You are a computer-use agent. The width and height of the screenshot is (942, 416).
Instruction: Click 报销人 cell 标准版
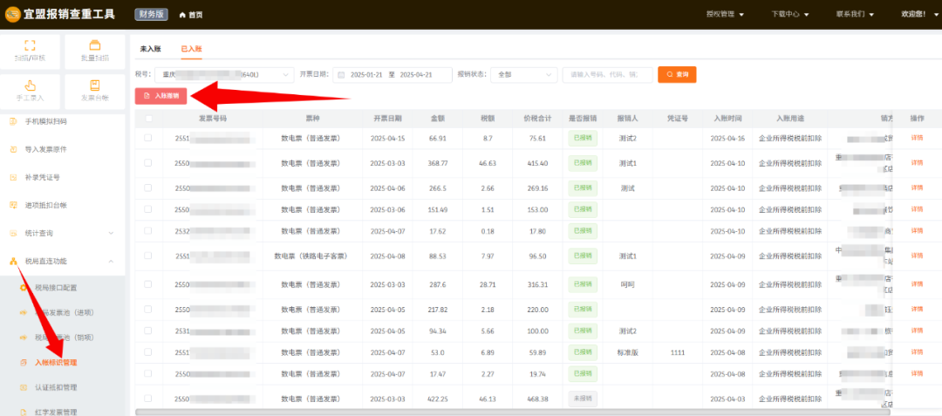[x=627, y=352]
